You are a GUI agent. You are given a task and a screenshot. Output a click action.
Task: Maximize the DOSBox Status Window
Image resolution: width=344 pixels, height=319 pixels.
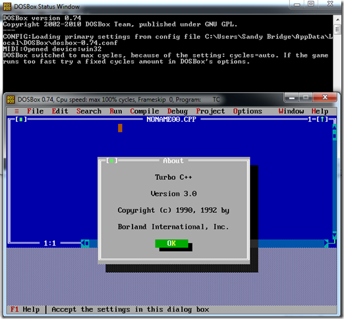tap(310, 4)
